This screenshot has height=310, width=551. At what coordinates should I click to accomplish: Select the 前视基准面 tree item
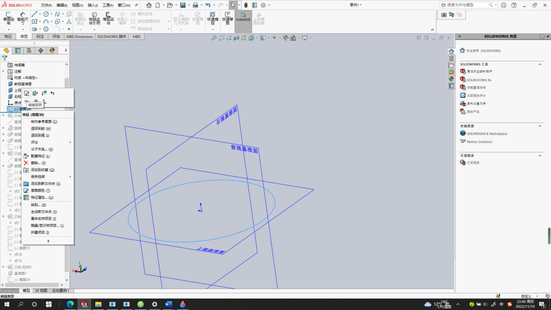point(23,84)
